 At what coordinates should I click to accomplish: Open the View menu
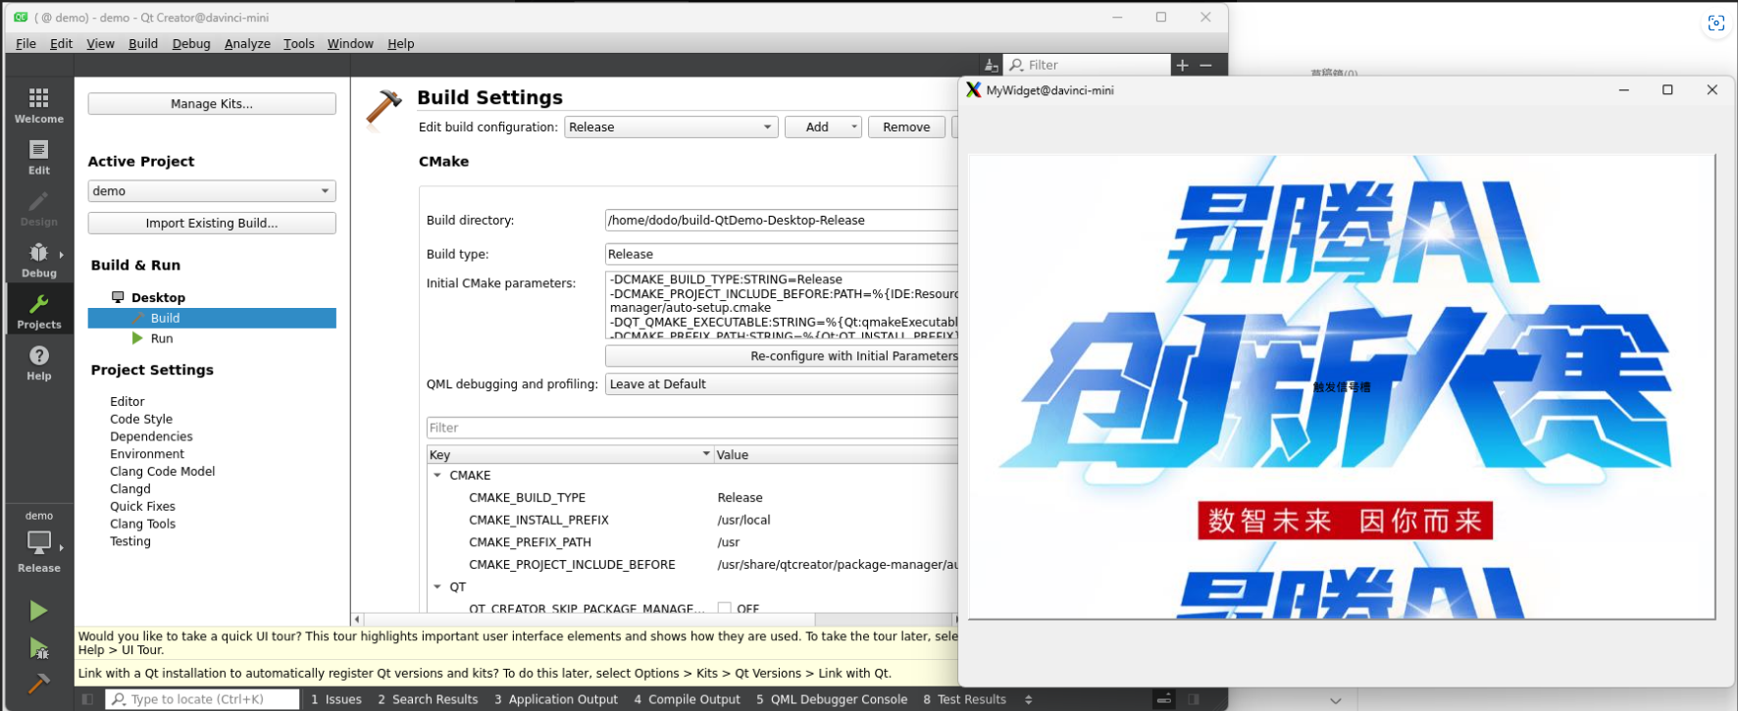click(101, 44)
